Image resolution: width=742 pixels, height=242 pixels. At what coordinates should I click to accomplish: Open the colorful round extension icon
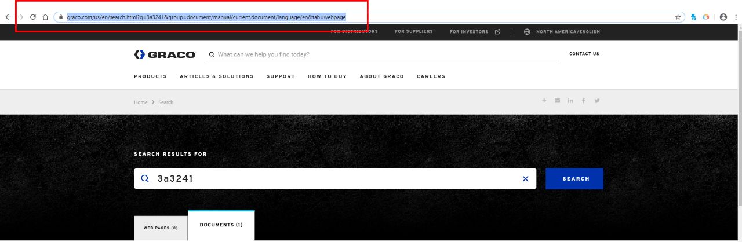click(x=706, y=17)
